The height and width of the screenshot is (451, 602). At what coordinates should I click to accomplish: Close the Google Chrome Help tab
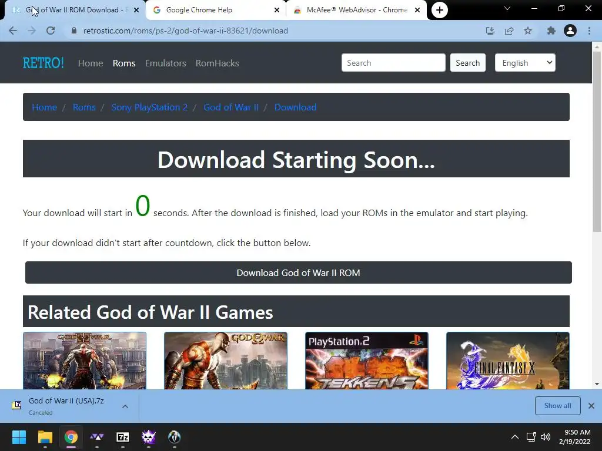(x=277, y=10)
